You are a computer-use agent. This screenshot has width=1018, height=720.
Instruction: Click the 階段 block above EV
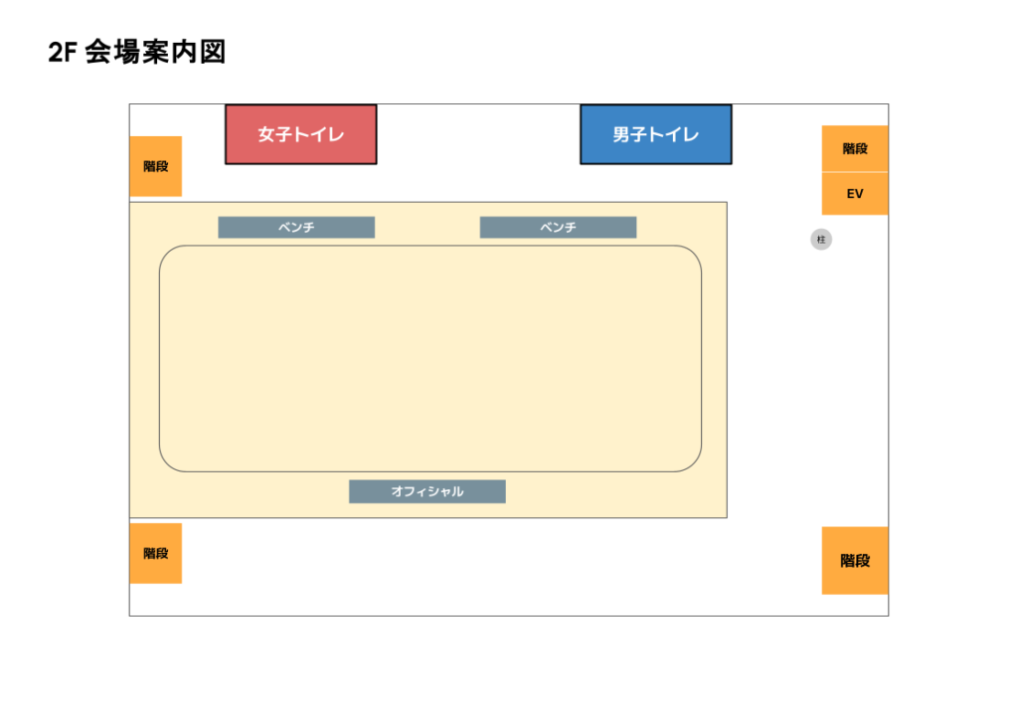click(x=855, y=148)
